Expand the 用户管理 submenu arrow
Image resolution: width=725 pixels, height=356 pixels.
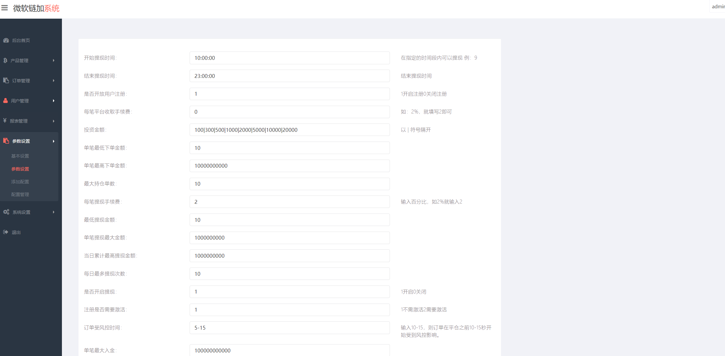tap(54, 101)
